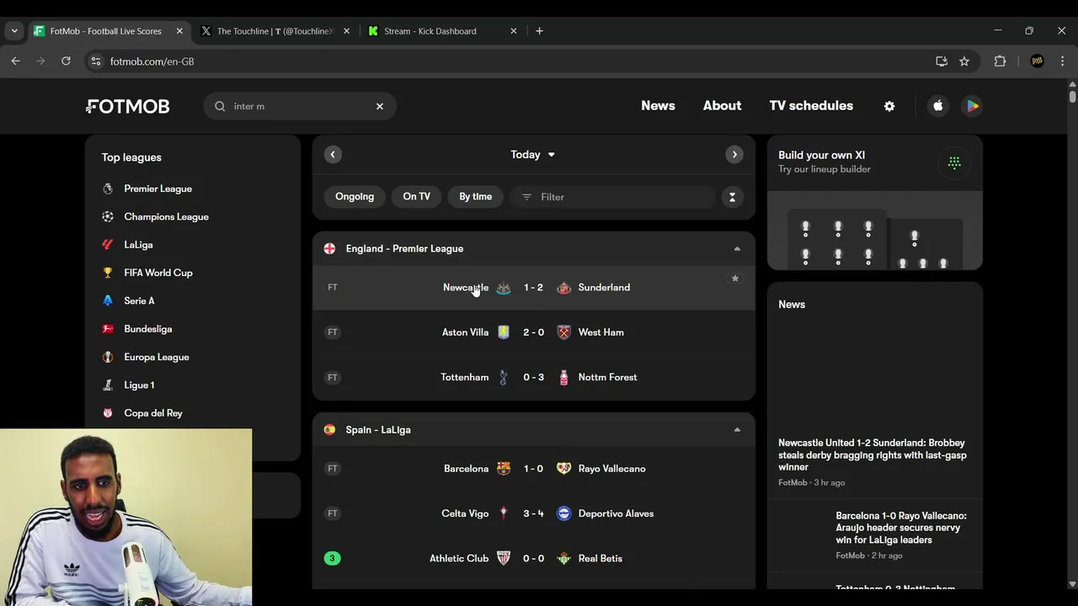The height and width of the screenshot is (606, 1078).
Task: Favourite the Newcastle vs Sunderland match star
Action: 735,279
